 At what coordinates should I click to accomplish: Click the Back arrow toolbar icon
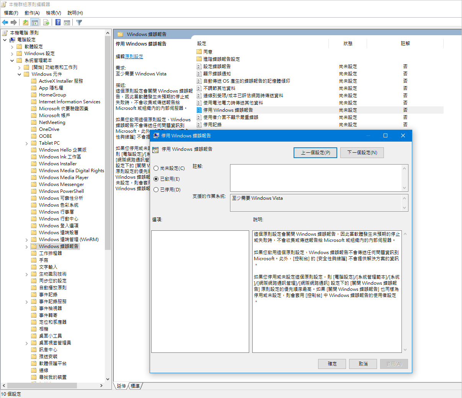5,23
